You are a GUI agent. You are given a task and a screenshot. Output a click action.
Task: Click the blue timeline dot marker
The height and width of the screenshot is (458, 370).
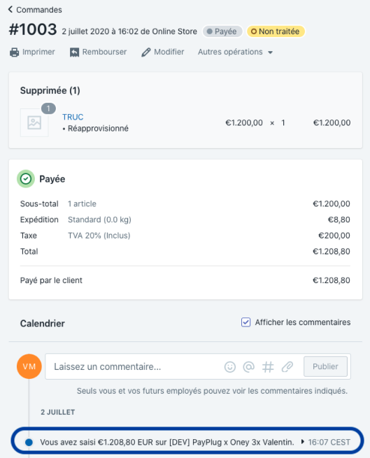pos(29,442)
